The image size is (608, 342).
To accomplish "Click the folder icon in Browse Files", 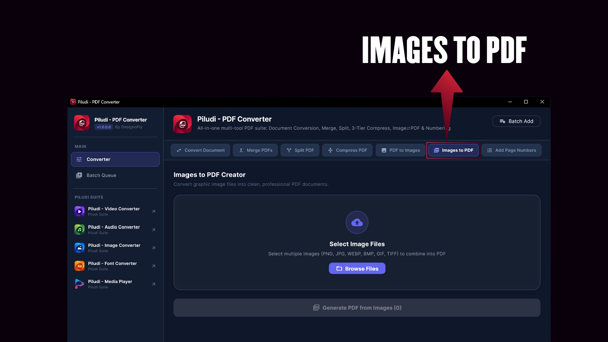I will coord(339,269).
